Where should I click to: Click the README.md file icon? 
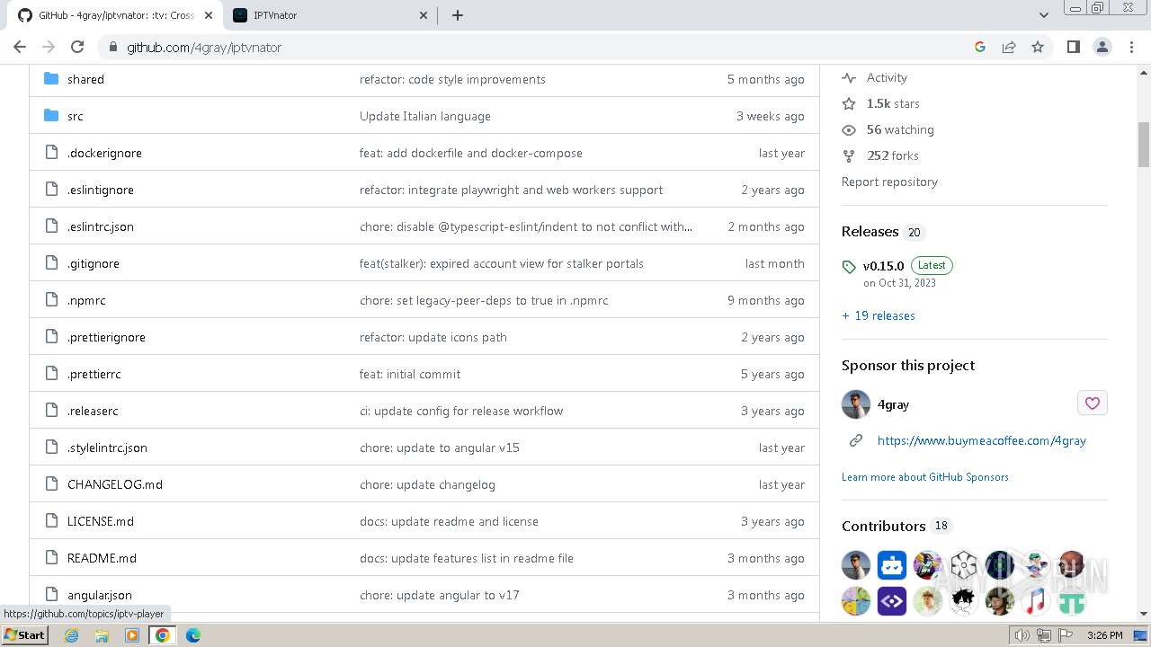51,558
